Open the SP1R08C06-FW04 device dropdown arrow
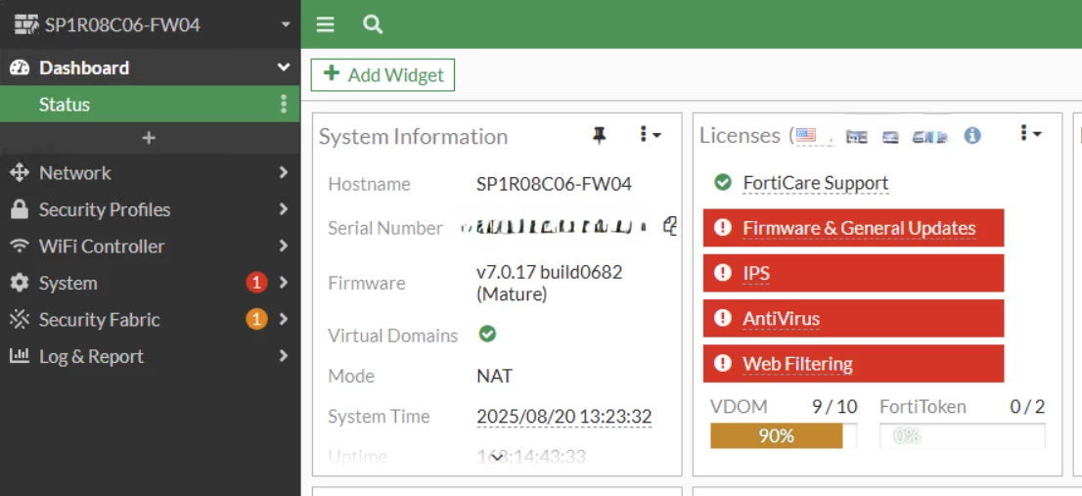This screenshot has width=1082, height=496. point(286,24)
